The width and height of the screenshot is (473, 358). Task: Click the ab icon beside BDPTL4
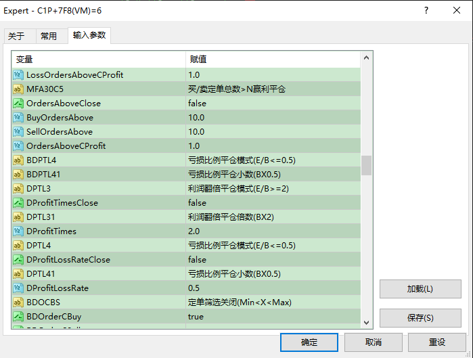click(18, 160)
